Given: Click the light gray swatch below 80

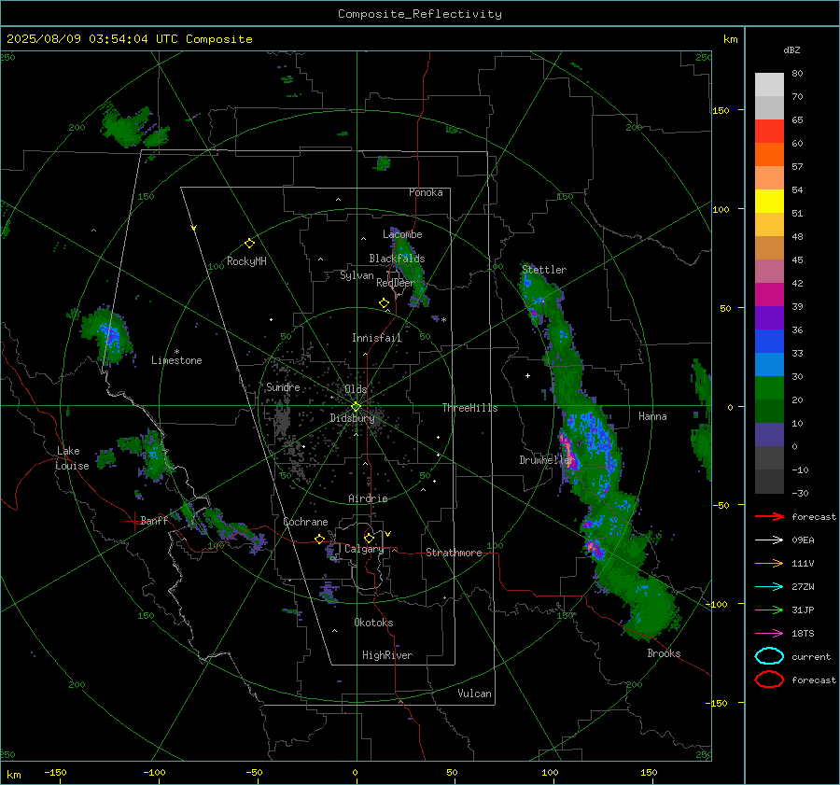Looking at the screenshot, I should click(x=769, y=85).
